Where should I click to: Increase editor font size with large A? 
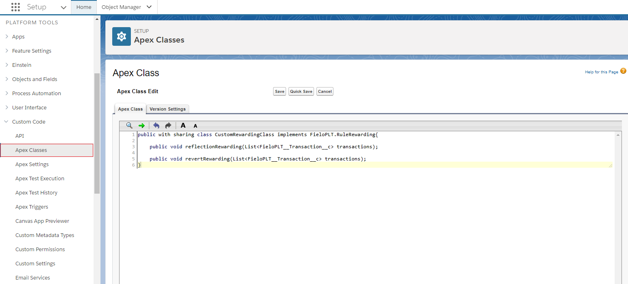[183, 126]
